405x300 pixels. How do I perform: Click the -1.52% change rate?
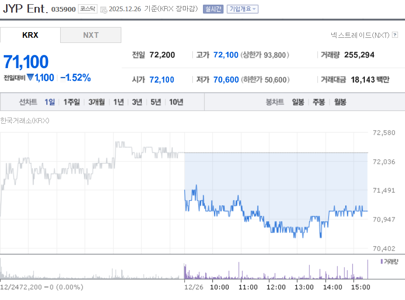[x=76, y=77]
